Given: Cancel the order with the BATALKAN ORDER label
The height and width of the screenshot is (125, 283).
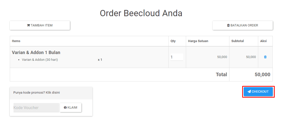Looking at the screenshot, I should pos(244,25).
